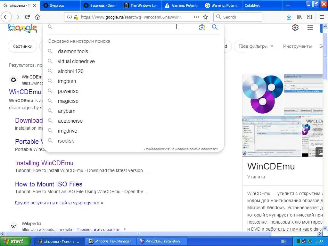Close the wincdemu tab
The width and height of the screenshot is (328, 246).
click(35, 5)
